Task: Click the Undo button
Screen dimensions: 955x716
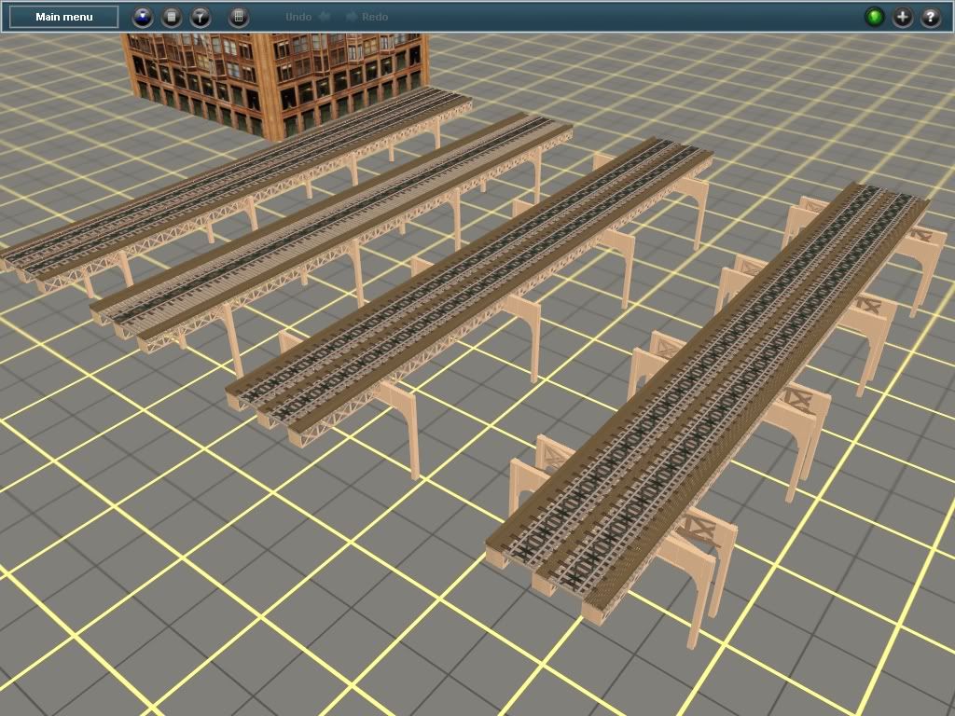Action: click(308, 17)
